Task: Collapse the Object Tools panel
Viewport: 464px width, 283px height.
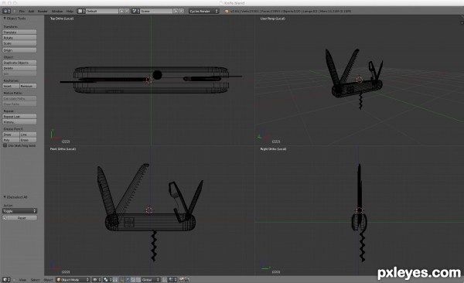Action: coord(5,19)
